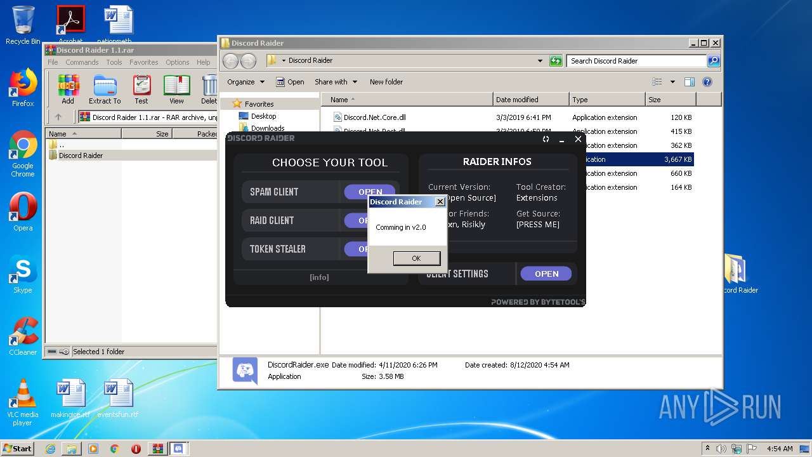812x457 pixels.
Task: Expand the view options dropdown arrow
Action: (672, 82)
